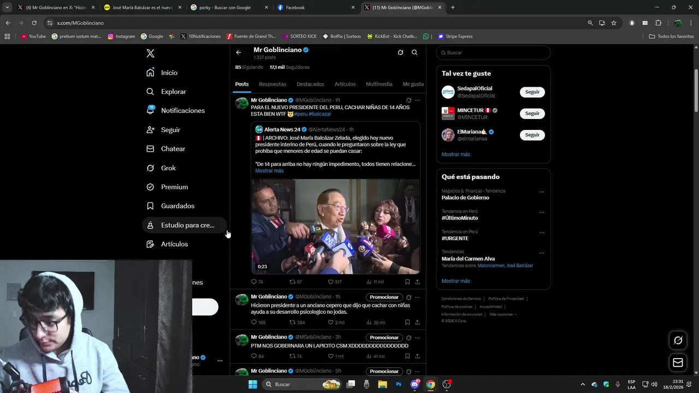Reply to the post with 84 replies
Viewport: 699px width, 393px height.
click(257, 356)
